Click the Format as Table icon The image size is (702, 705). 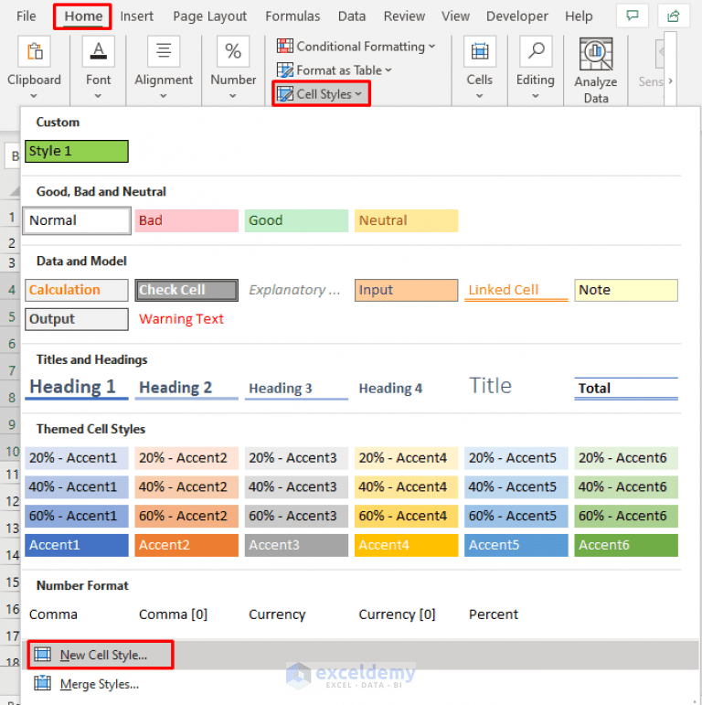pyautogui.click(x=285, y=69)
